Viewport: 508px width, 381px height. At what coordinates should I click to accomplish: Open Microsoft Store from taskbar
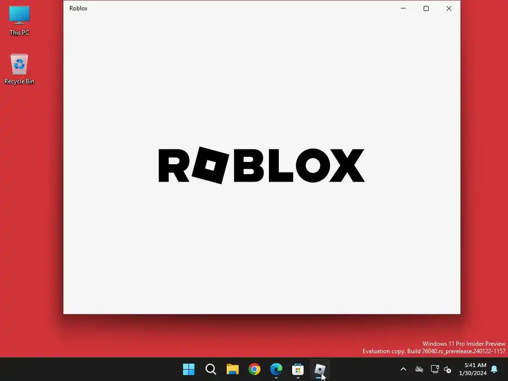[x=298, y=369]
